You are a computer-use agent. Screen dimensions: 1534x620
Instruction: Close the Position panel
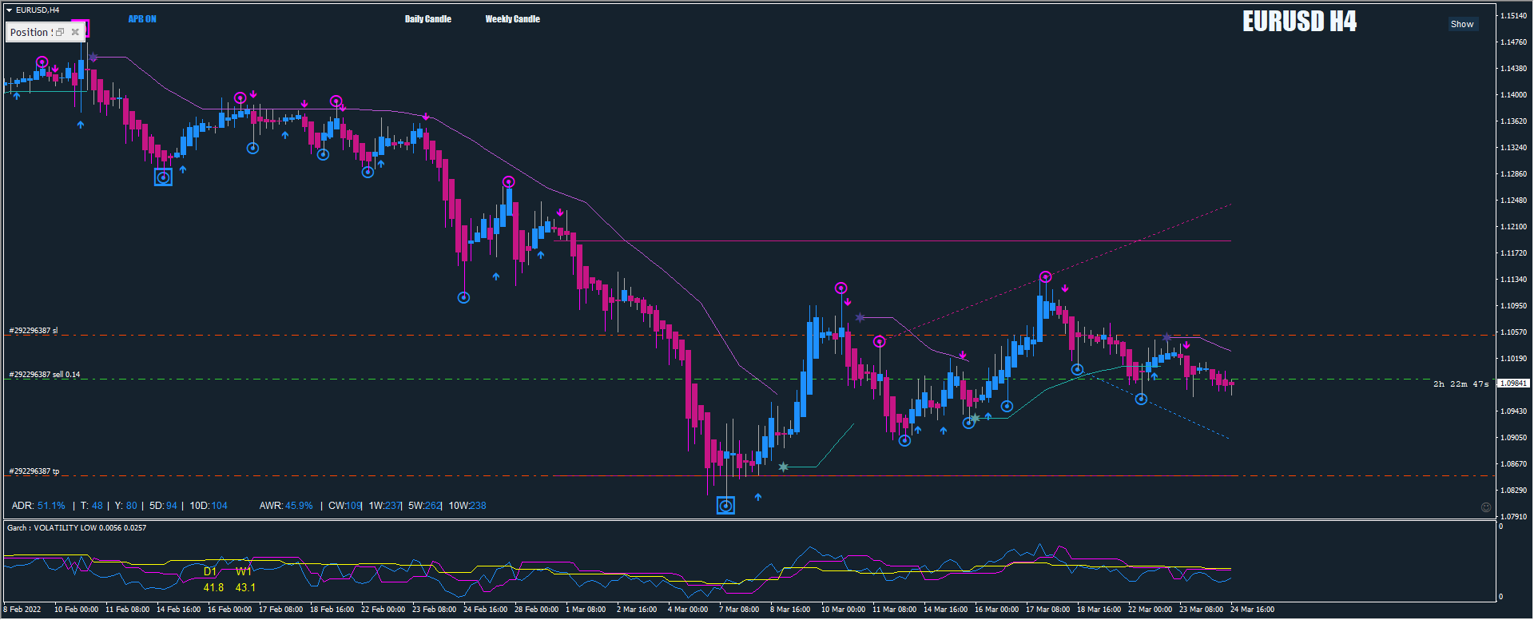point(75,32)
